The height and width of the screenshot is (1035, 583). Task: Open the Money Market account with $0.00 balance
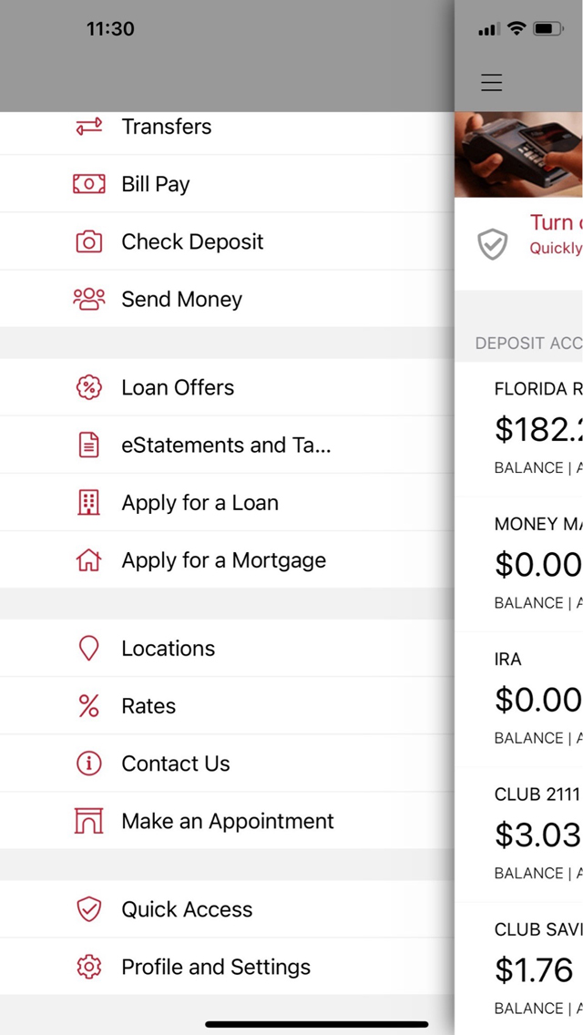(519, 564)
